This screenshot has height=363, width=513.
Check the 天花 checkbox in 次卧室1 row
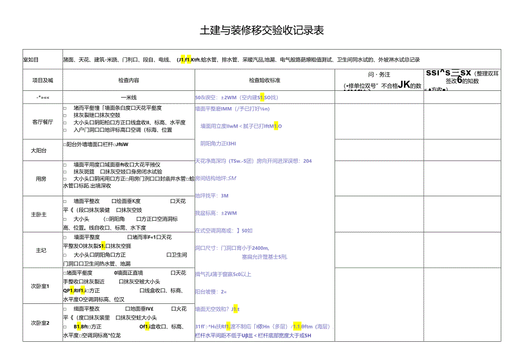pyautogui.click(x=172, y=273)
